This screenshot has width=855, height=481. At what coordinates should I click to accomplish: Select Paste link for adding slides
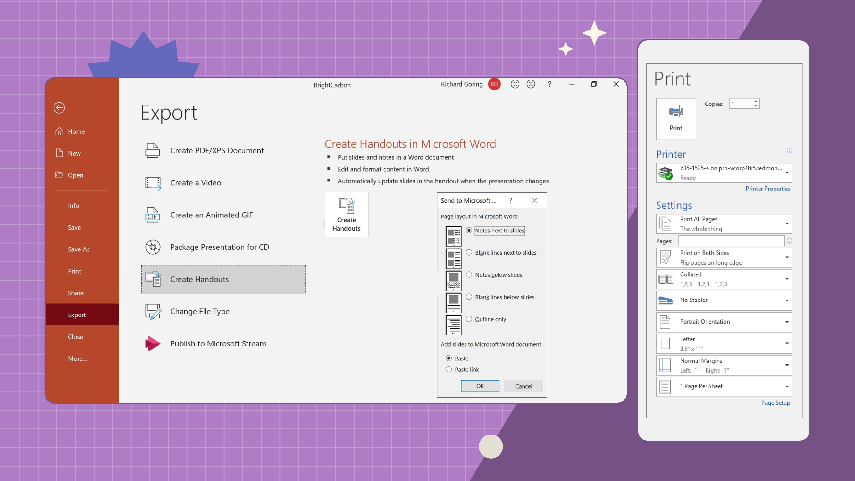point(448,369)
